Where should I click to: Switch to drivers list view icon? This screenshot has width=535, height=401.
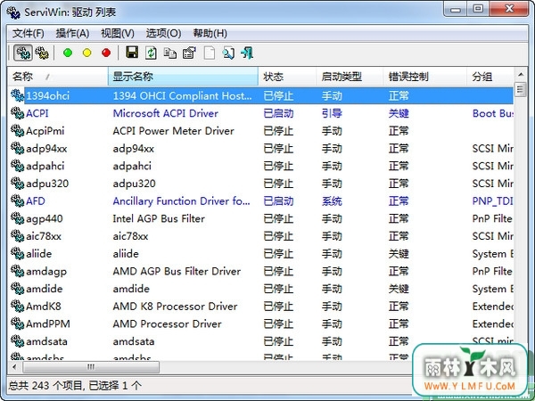pyautogui.click(x=23, y=53)
